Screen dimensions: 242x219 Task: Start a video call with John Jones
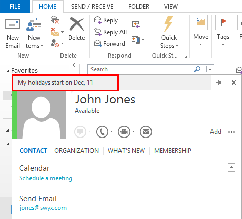[124, 132]
